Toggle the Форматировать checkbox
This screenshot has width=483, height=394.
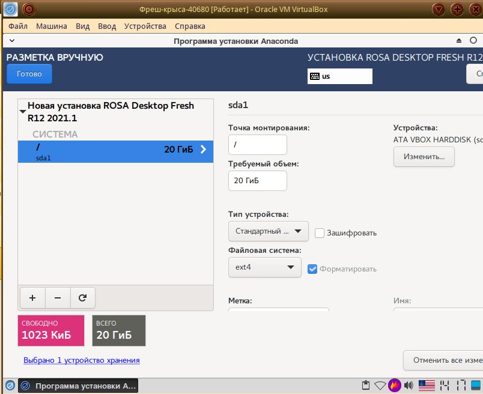[x=312, y=268]
